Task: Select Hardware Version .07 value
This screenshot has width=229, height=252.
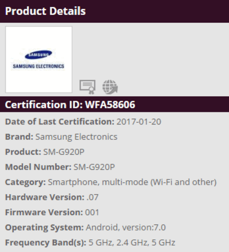Action: coord(93,197)
